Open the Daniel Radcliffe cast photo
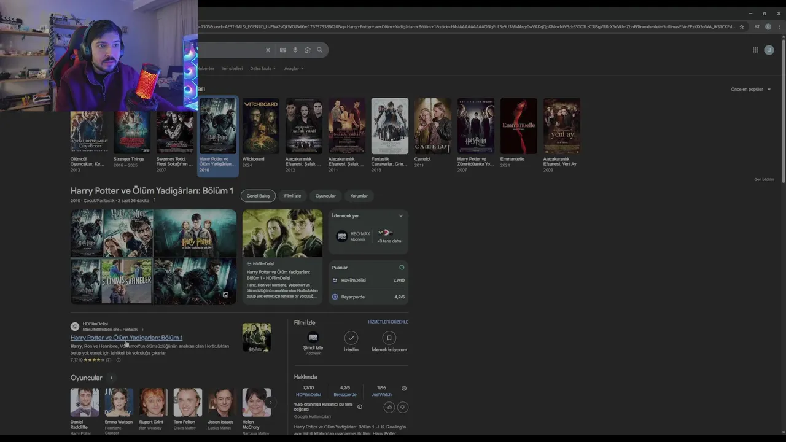 [85, 402]
